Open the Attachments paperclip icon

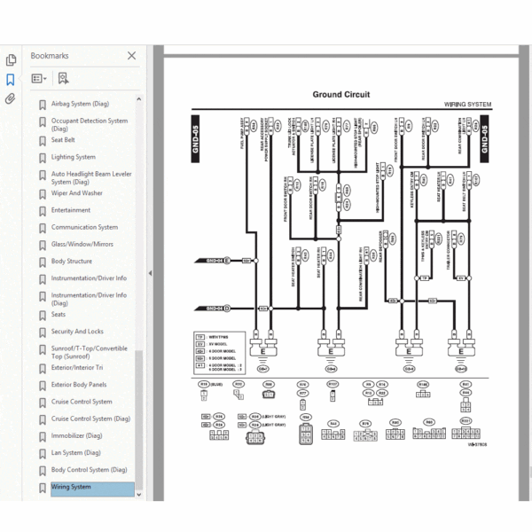[x=11, y=98]
